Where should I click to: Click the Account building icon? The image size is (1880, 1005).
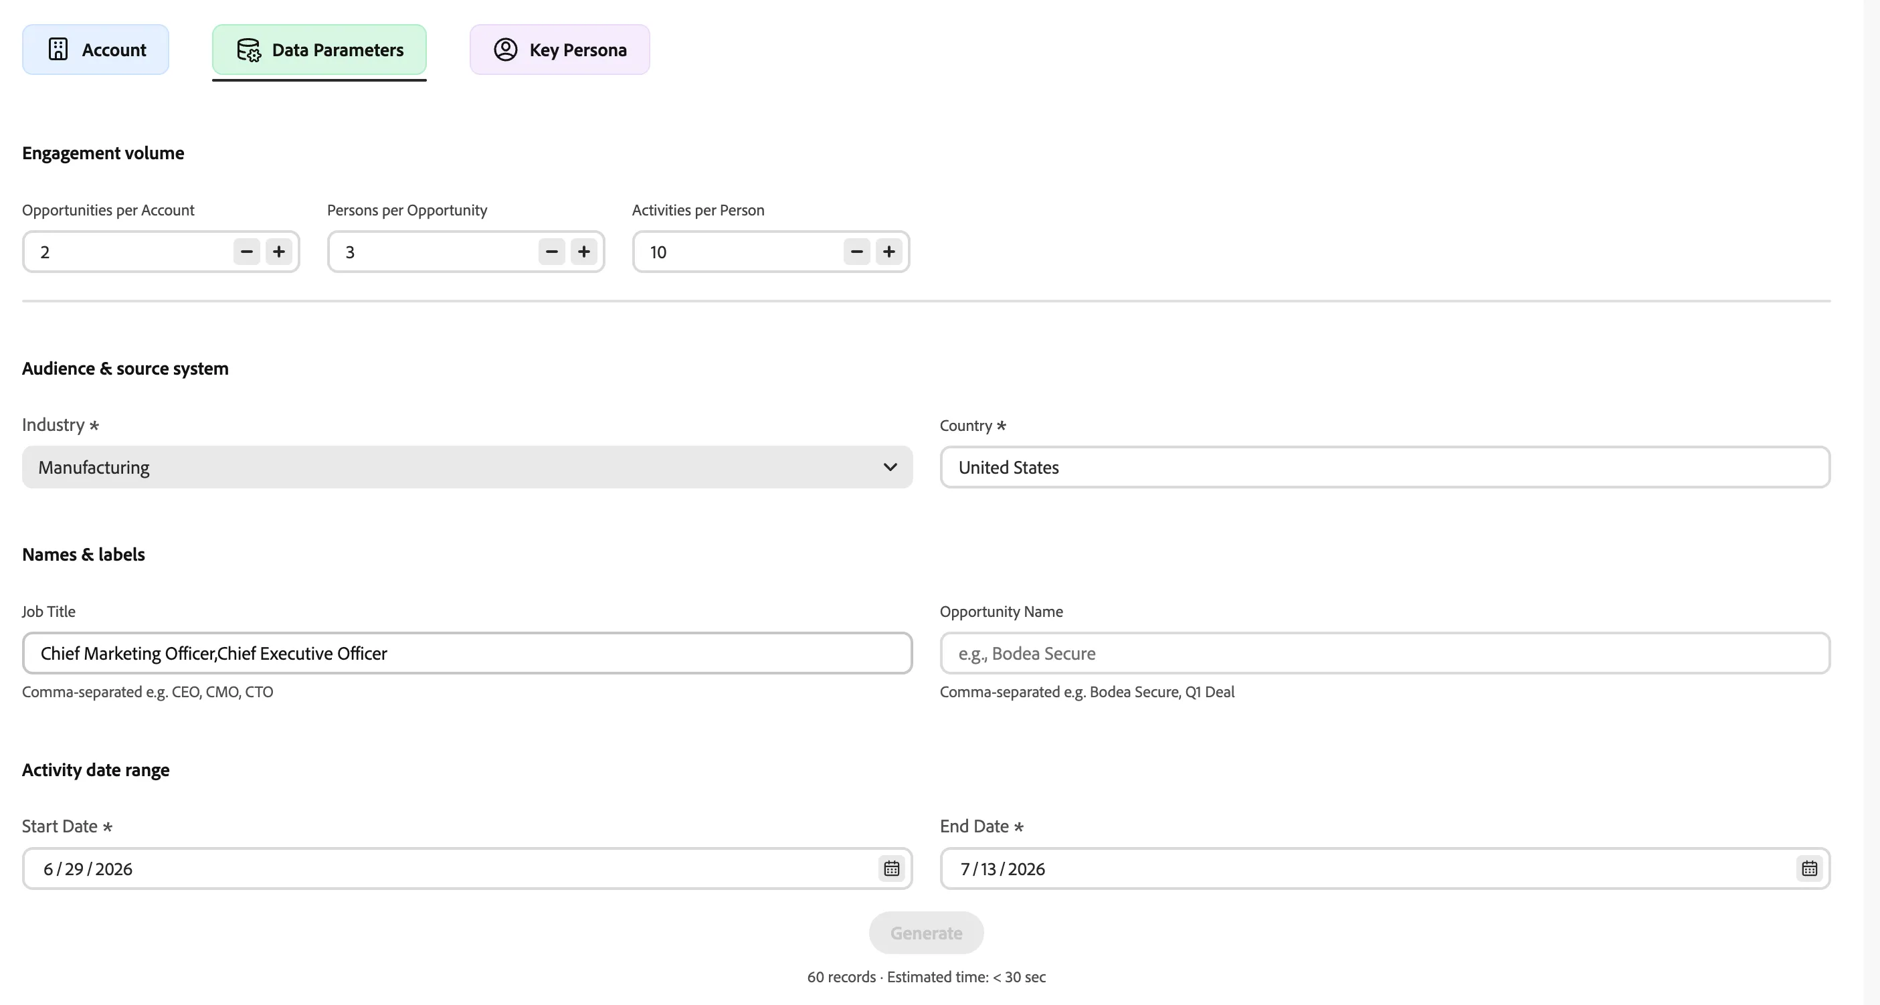point(58,50)
